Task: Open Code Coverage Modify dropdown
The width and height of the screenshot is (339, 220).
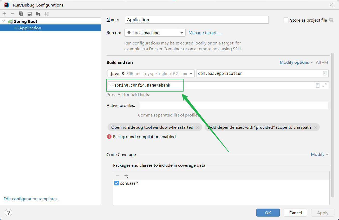Action: click(320, 154)
